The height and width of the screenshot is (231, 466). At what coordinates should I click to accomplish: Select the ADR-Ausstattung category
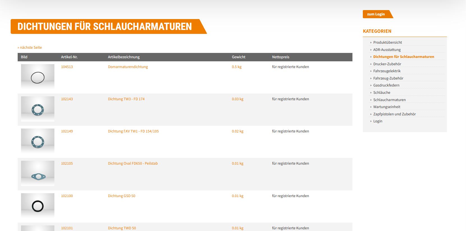(x=387, y=50)
